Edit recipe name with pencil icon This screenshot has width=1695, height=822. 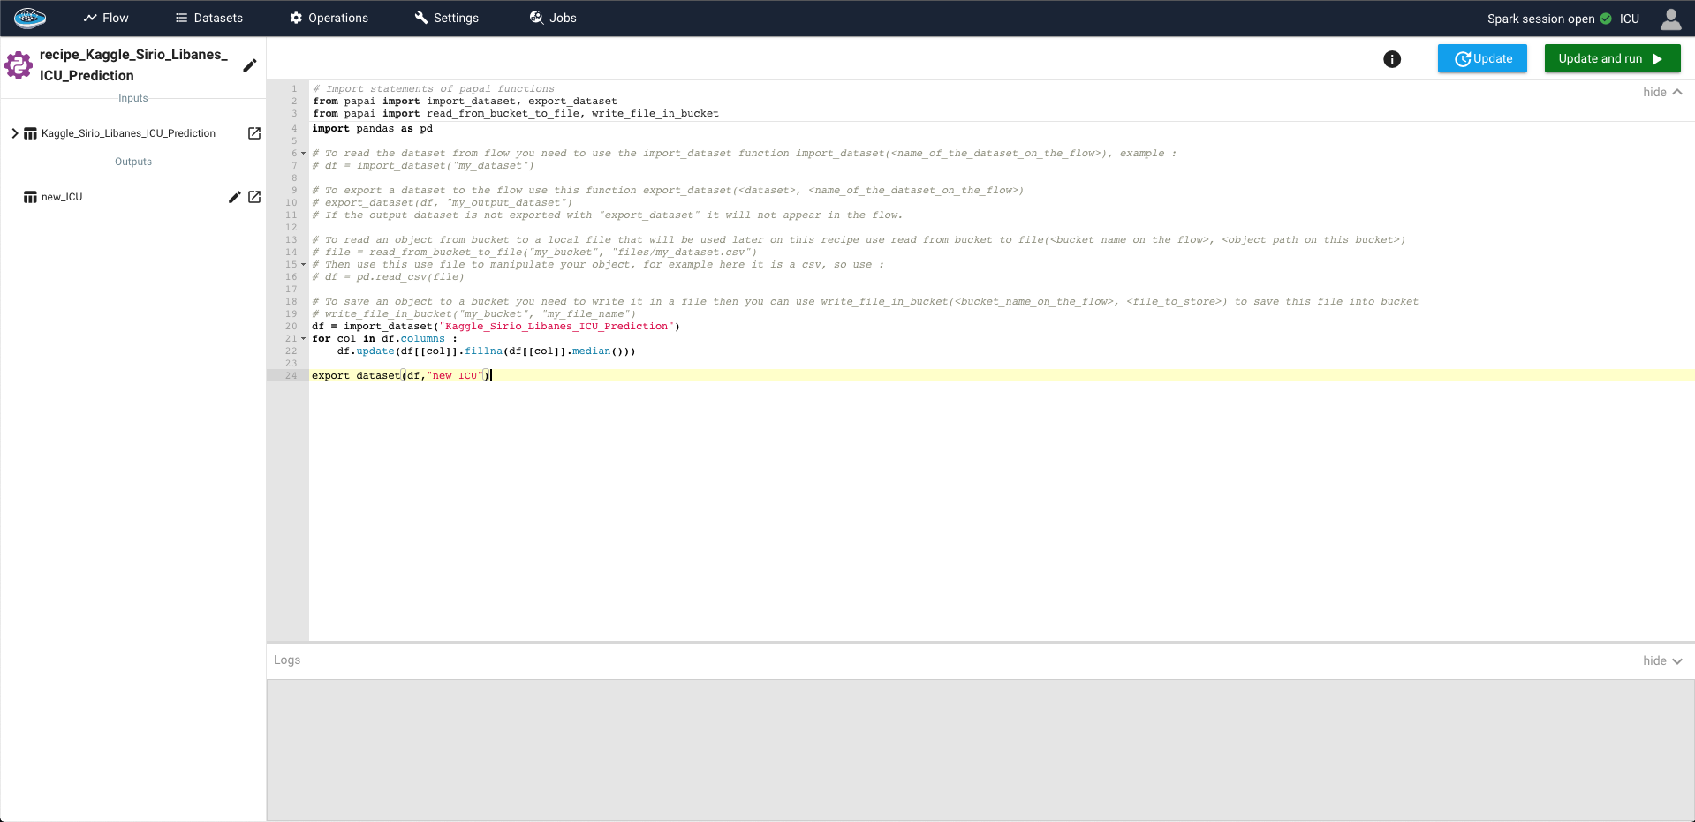[x=250, y=65]
